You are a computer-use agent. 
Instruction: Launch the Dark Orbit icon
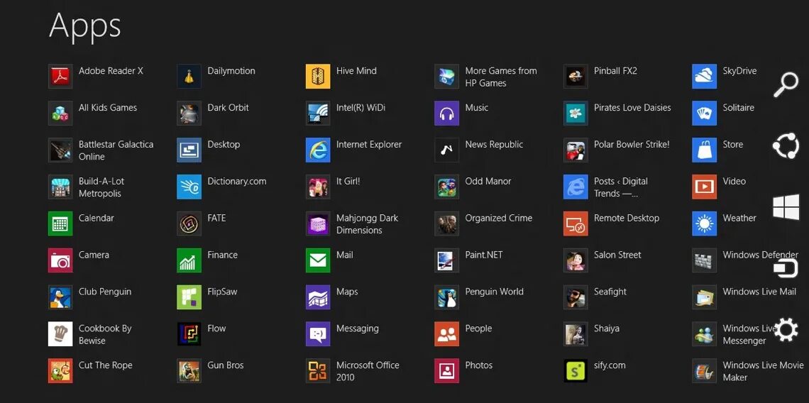189,113
